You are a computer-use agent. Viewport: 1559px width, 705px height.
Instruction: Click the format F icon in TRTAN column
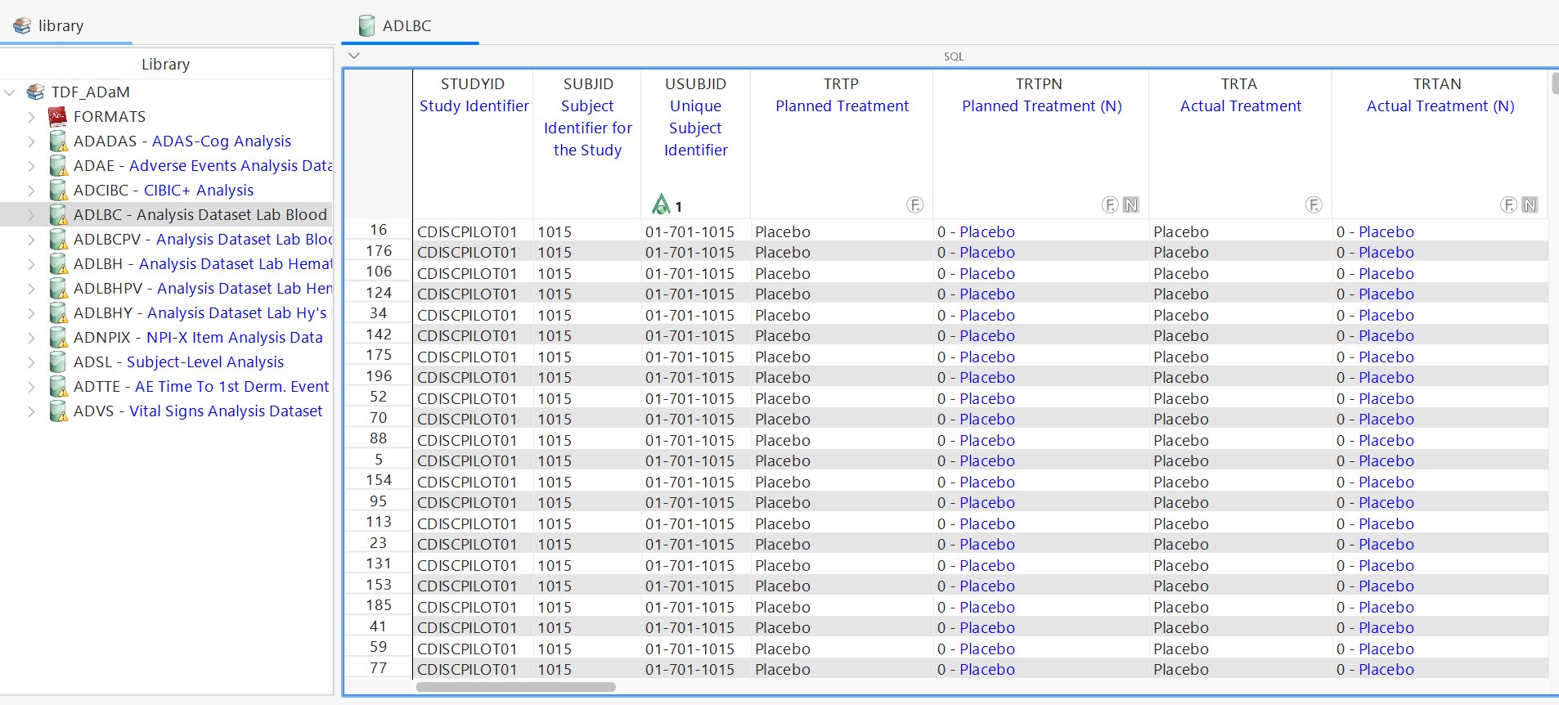1508,204
